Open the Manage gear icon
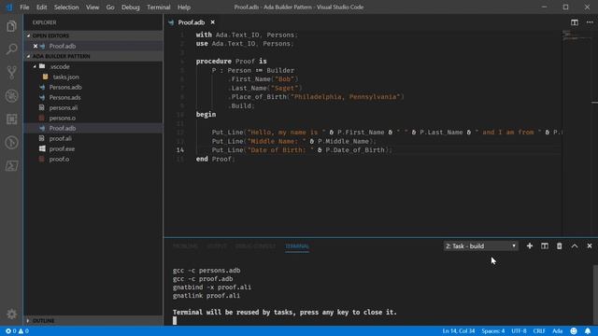 coord(11,314)
